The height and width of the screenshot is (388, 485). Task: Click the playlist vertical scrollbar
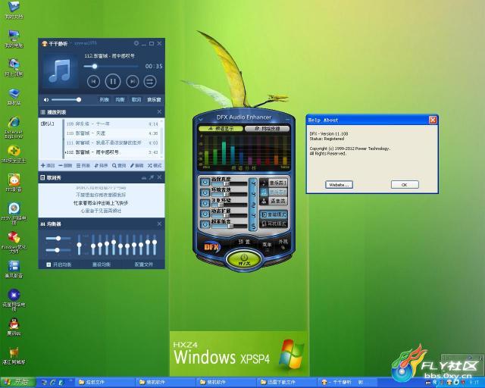pos(161,139)
